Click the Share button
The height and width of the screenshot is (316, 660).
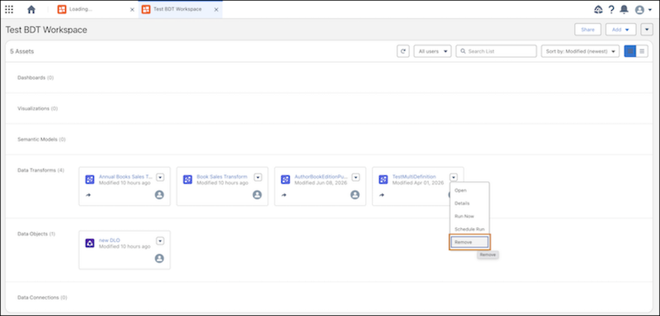[x=587, y=30]
